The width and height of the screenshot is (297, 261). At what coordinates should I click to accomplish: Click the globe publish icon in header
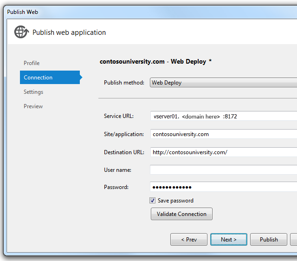[x=21, y=32]
